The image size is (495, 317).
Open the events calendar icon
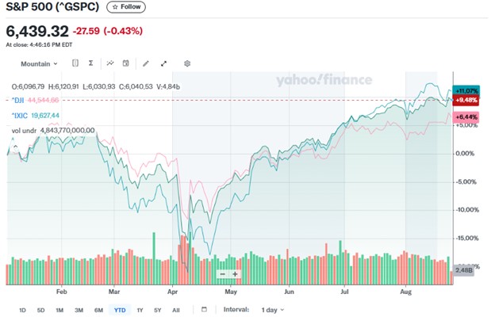coord(125,63)
